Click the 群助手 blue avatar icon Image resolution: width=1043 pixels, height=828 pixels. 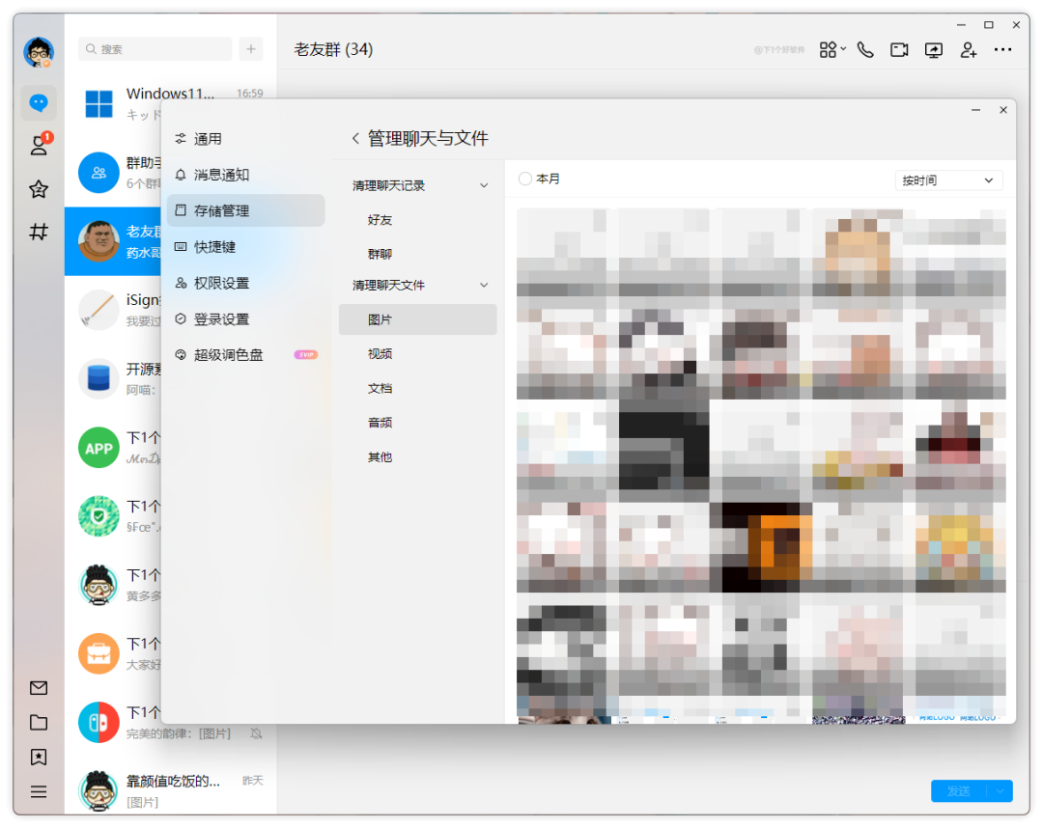(99, 173)
